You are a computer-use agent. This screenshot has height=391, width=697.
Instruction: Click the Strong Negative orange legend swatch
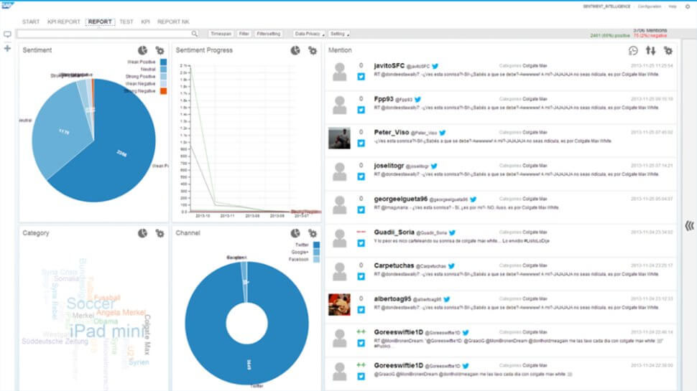pos(164,91)
